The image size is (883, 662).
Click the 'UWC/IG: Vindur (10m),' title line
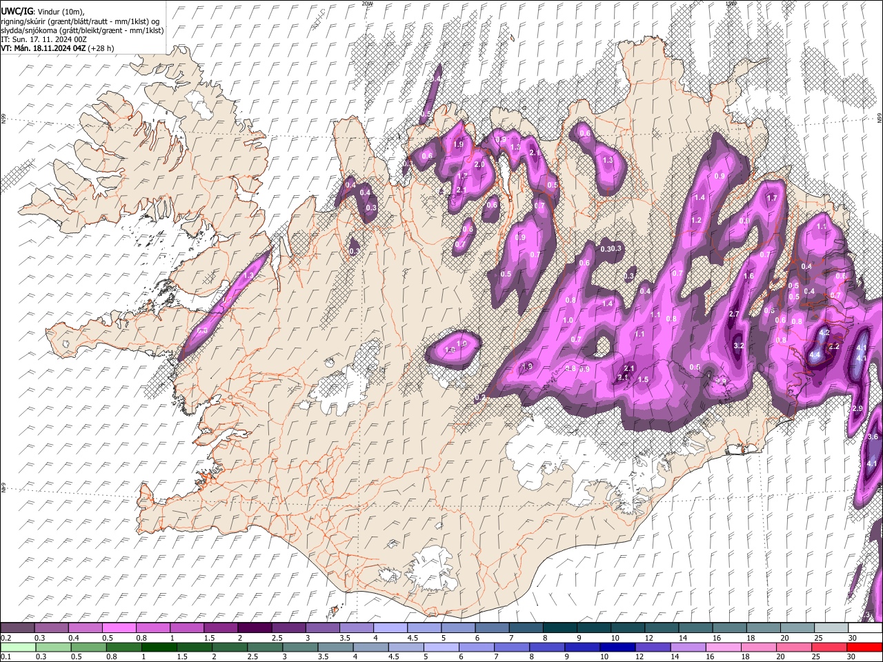[x=43, y=12]
